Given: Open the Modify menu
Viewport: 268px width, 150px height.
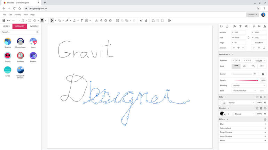Looking at the screenshot, I should pyautogui.click(x=18, y=15).
